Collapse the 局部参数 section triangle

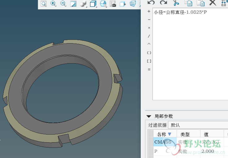tap(149, 116)
